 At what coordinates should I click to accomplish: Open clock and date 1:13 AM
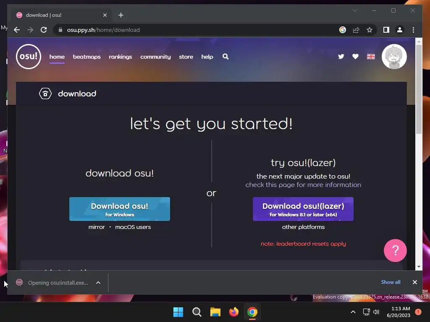point(399,312)
